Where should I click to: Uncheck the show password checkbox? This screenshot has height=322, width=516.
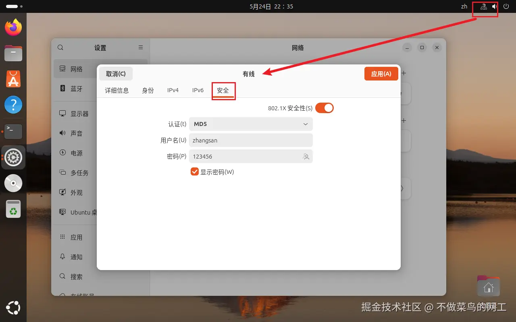[x=195, y=172]
